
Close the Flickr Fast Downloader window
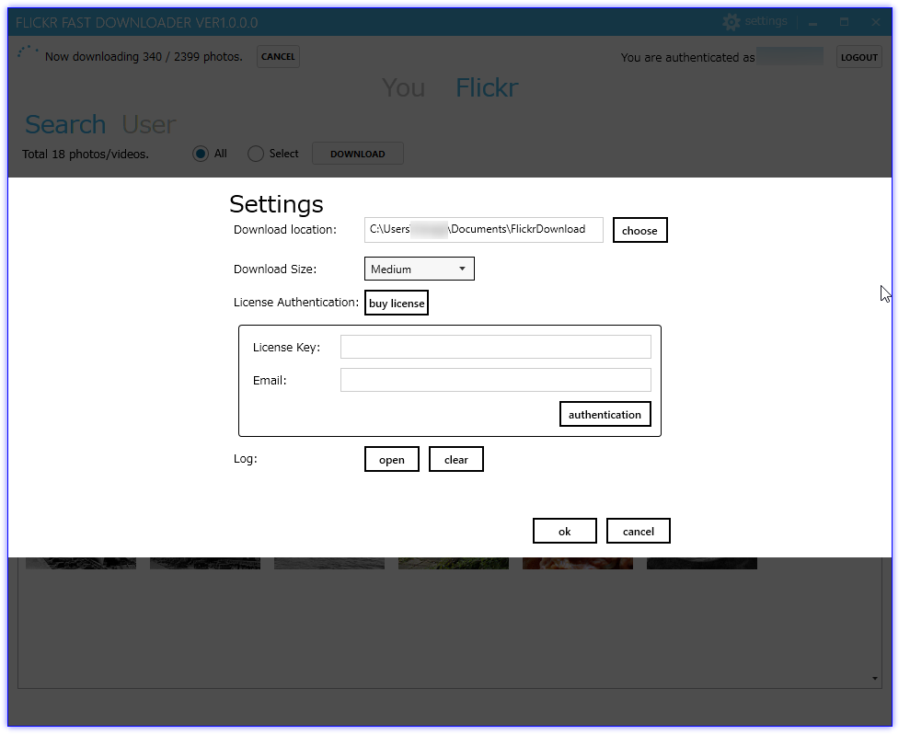pyautogui.click(x=876, y=23)
